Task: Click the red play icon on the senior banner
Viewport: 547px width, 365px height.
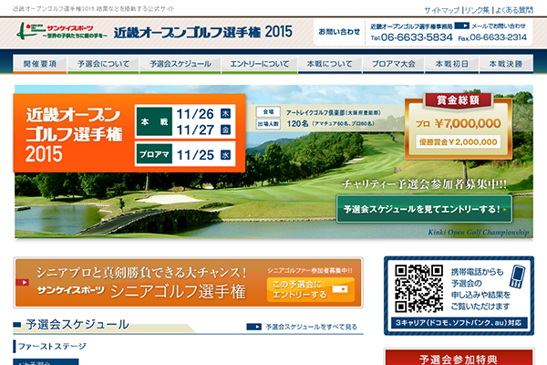Action: (x=22, y=283)
